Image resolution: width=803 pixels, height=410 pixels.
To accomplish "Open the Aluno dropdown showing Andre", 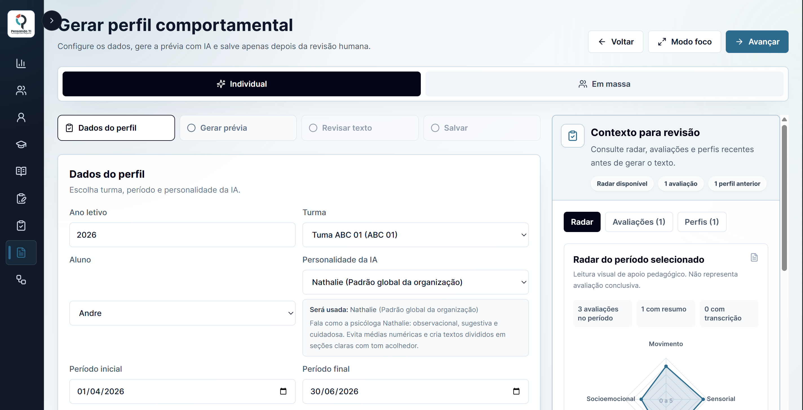I will click(x=182, y=313).
